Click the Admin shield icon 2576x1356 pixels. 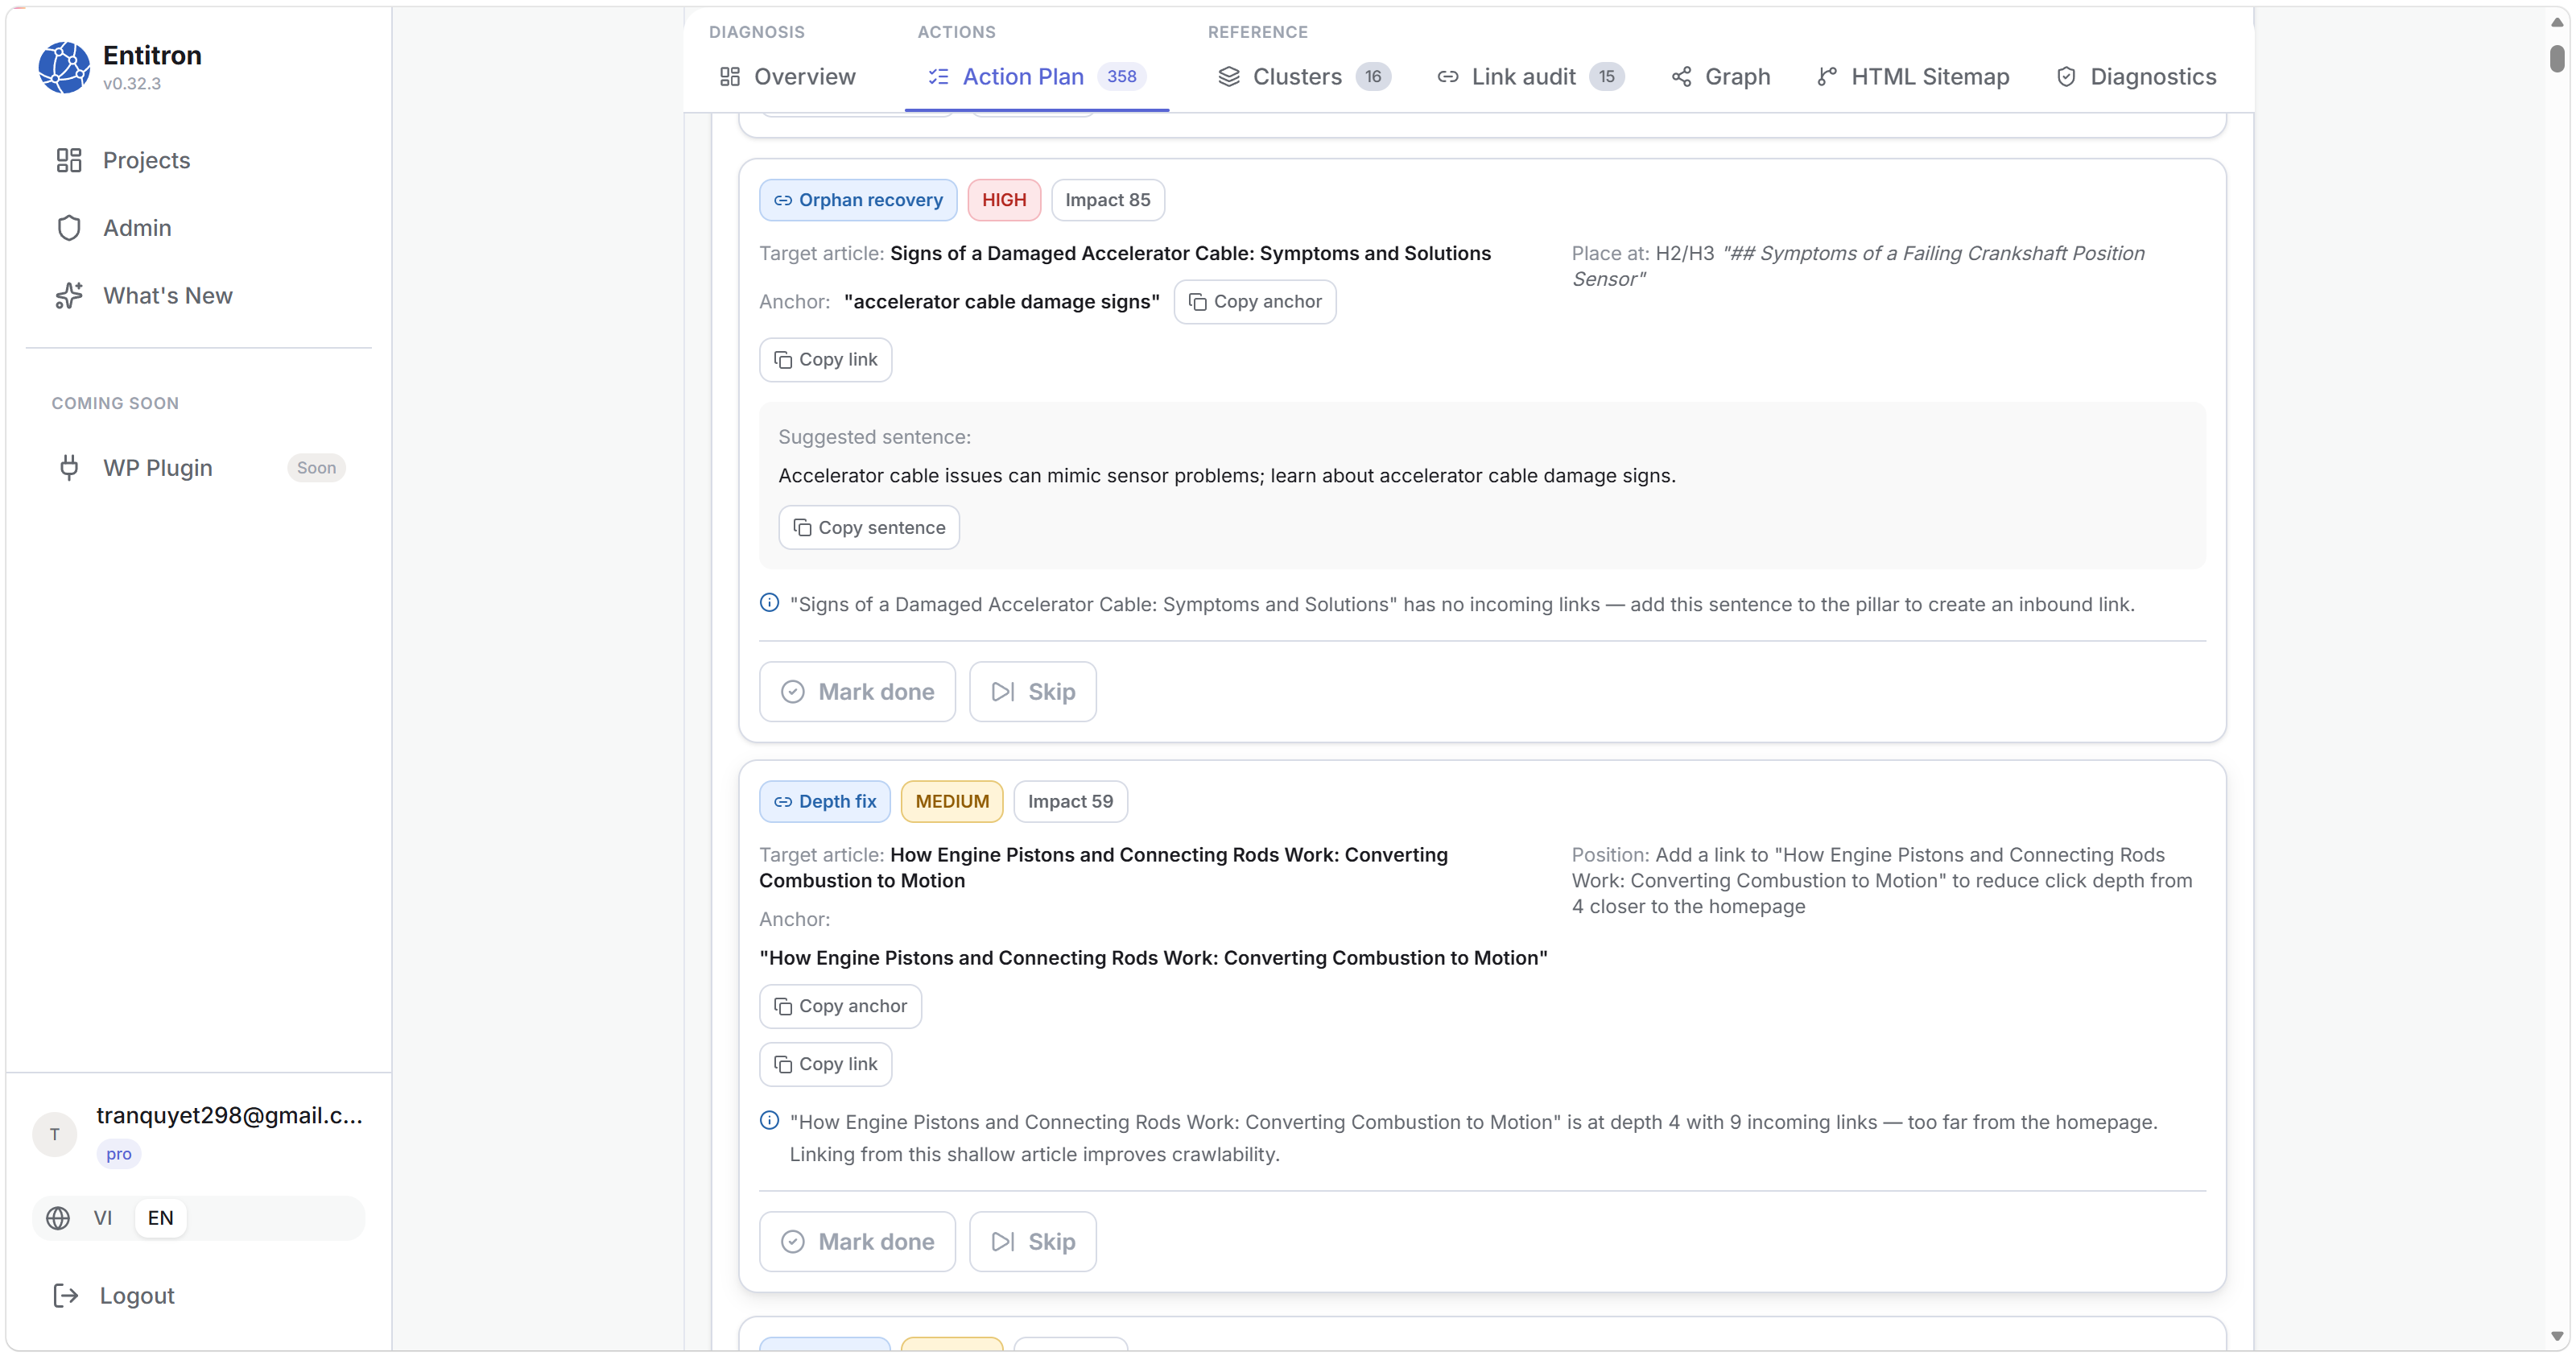point(69,228)
